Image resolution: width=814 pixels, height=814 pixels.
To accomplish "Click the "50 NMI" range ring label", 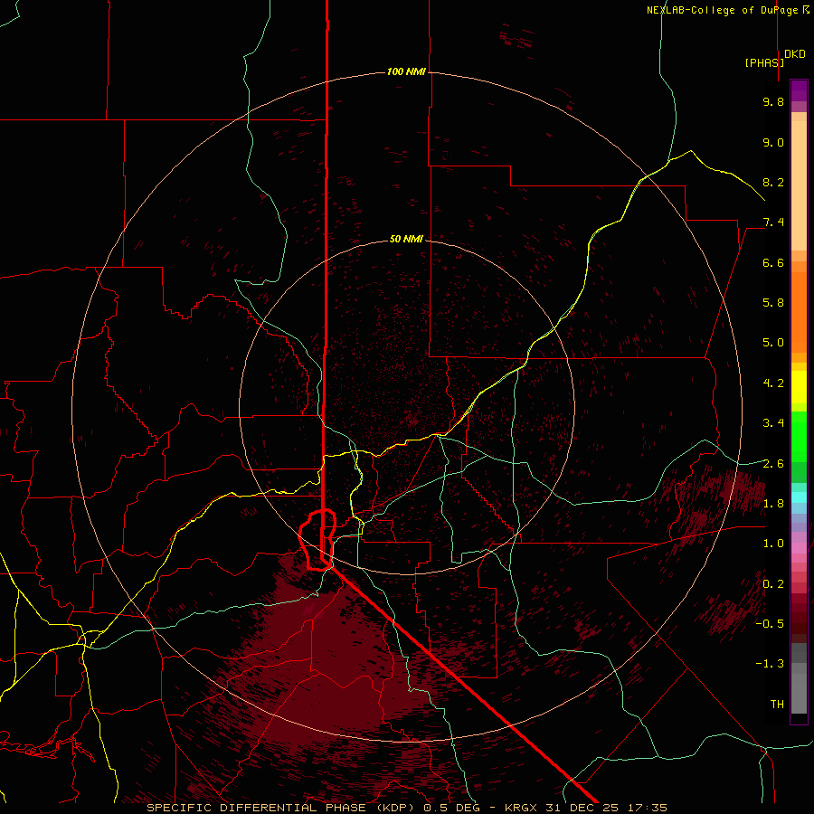I will pyautogui.click(x=406, y=239).
